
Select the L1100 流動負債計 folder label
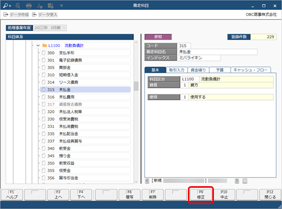(66, 45)
